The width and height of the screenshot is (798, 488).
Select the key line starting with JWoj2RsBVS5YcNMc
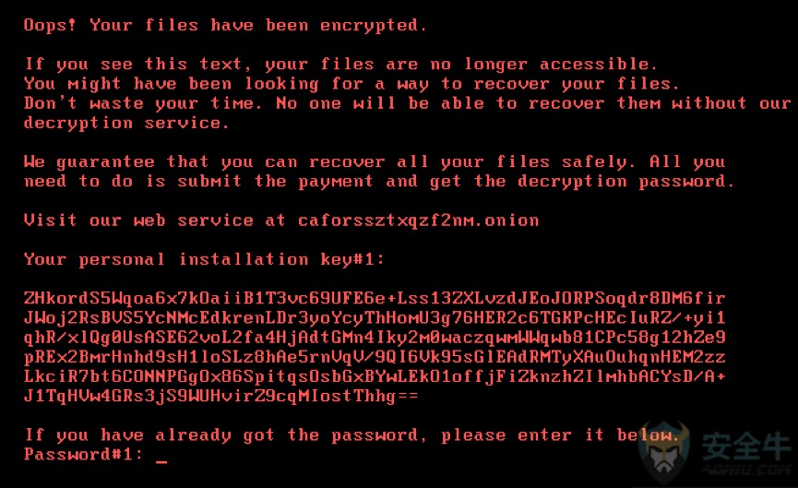click(x=375, y=317)
